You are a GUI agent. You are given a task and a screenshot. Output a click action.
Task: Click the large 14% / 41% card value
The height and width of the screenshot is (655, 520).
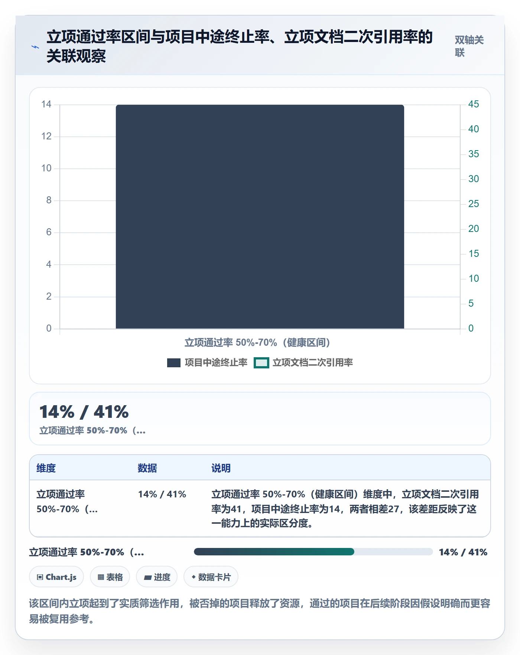[x=84, y=412]
